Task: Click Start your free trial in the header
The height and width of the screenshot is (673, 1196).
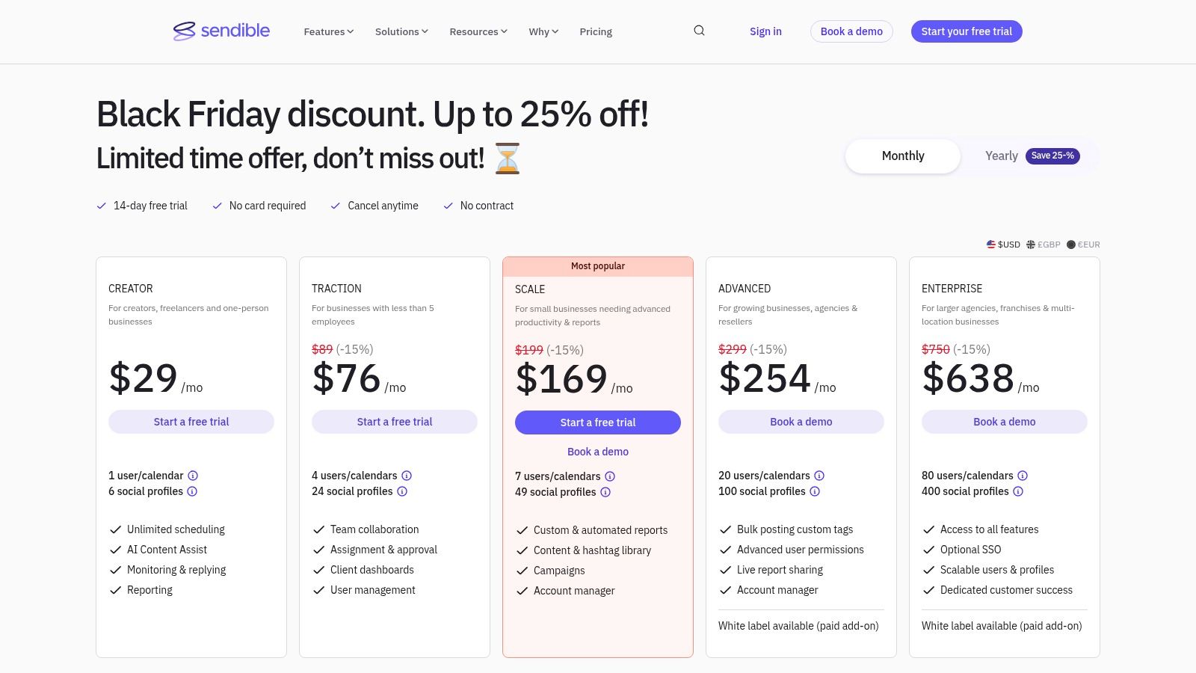Action: tap(967, 31)
